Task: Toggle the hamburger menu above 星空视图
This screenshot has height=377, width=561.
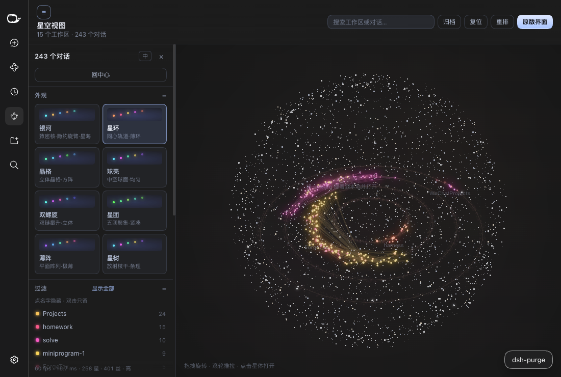Action: pos(44,13)
